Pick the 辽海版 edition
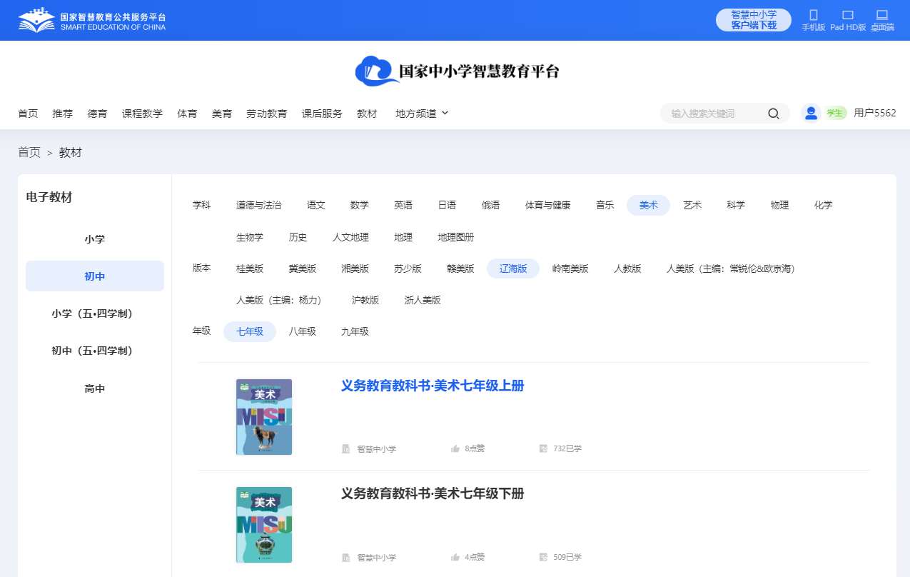The width and height of the screenshot is (910, 577). tap(513, 269)
